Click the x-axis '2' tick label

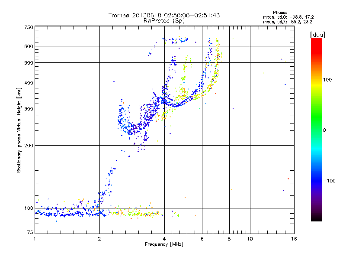coord(99,239)
